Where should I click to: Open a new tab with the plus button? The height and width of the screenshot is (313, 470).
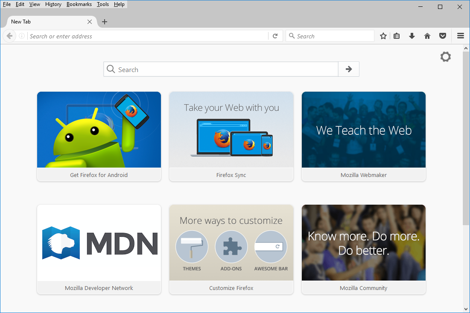(x=104, y=22)
